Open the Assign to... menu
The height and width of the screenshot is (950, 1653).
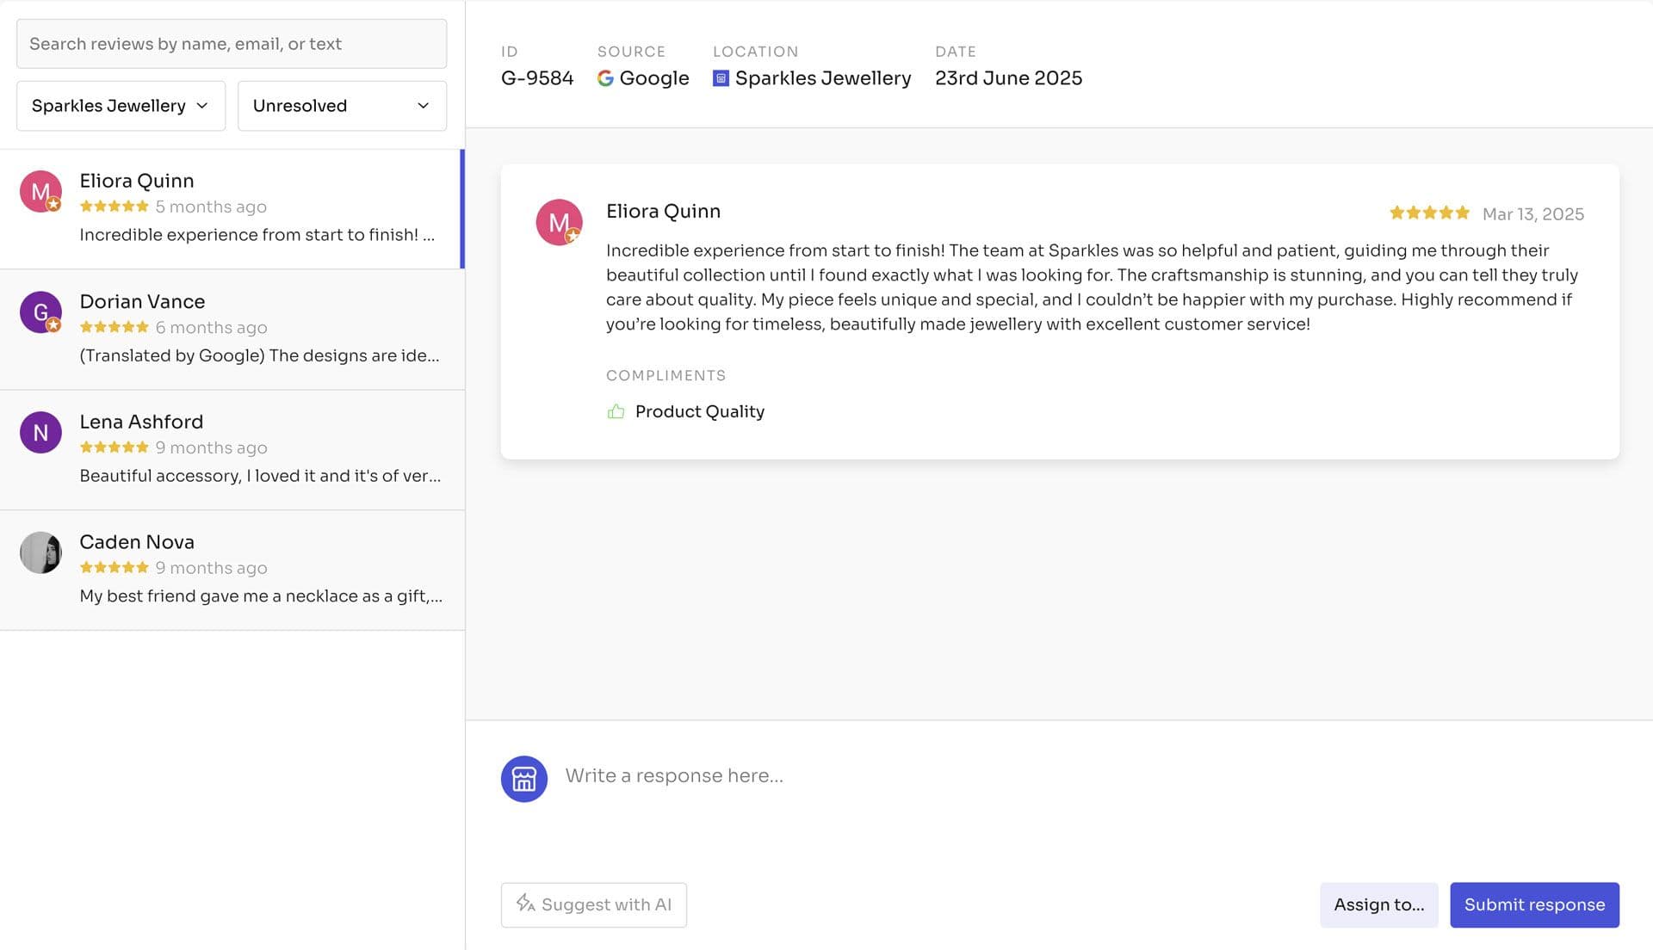(1378, 904)
